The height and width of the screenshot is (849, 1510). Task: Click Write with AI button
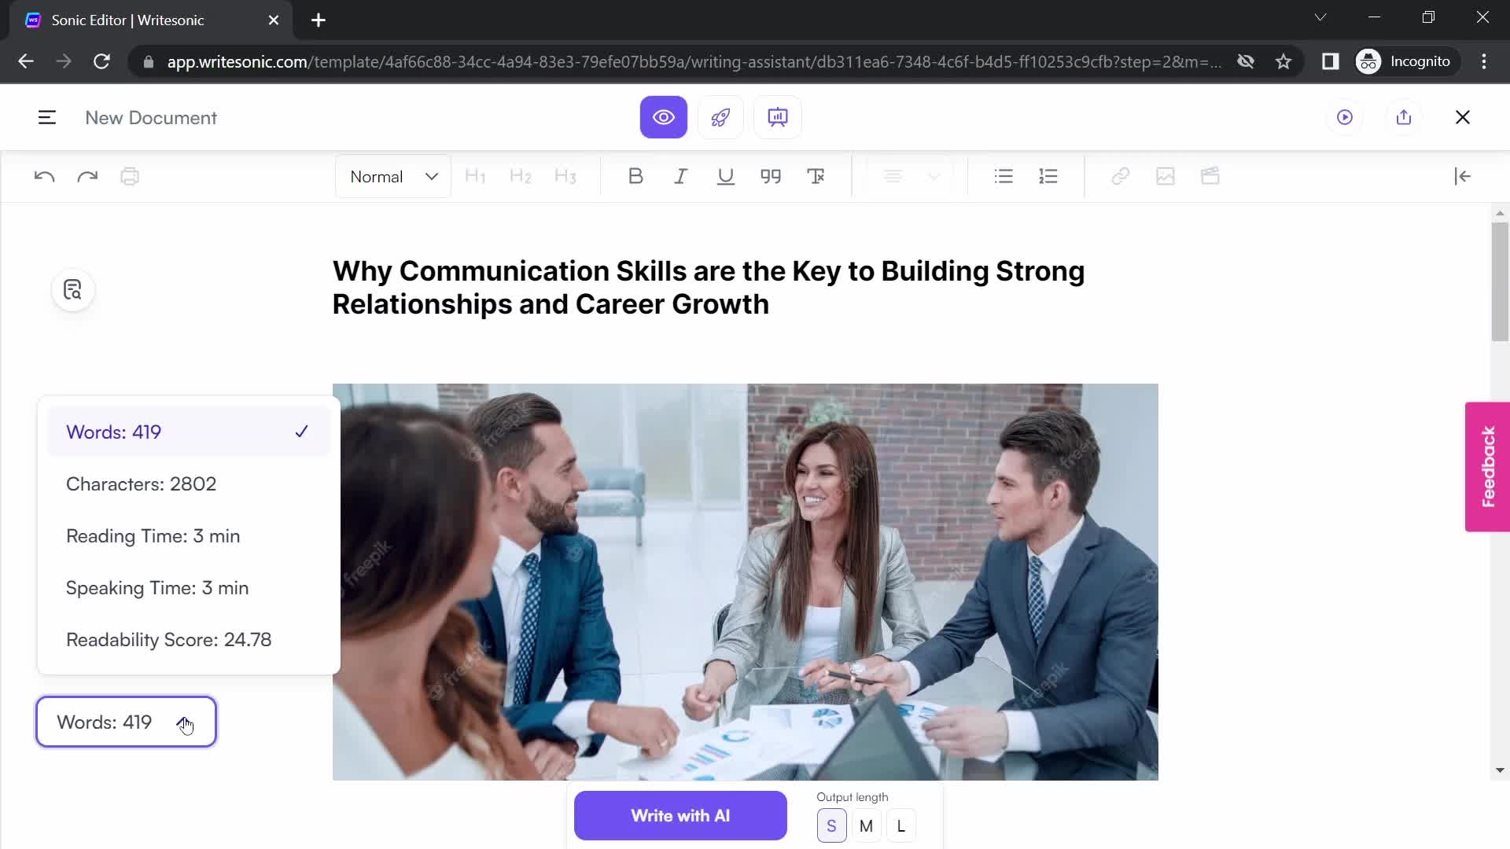click(680, 816)
